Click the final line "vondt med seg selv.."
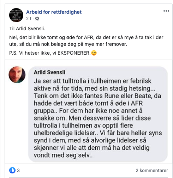 pyautogui.click(x=63, y=155)
